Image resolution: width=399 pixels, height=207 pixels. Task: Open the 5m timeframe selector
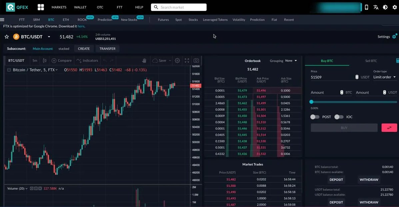point(35,60)
